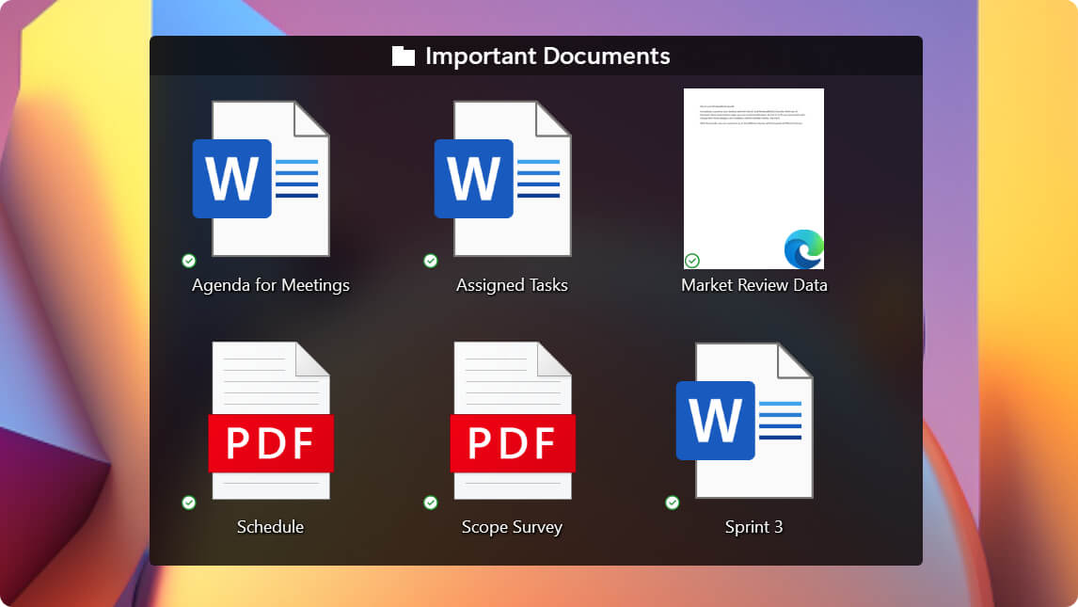Select the Market Review Data page thumbnail
The height and width of the screenshot is (607, 1078).
click(753, 179)
